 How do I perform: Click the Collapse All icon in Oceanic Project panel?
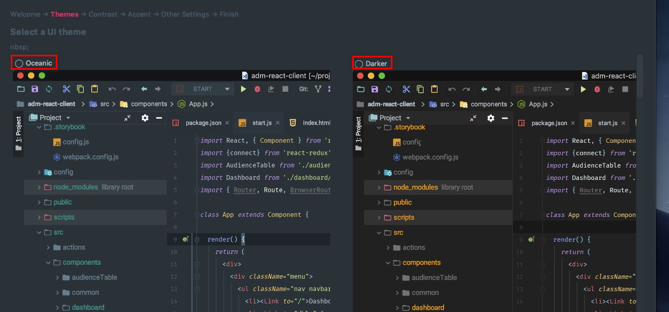pos(127,118)
